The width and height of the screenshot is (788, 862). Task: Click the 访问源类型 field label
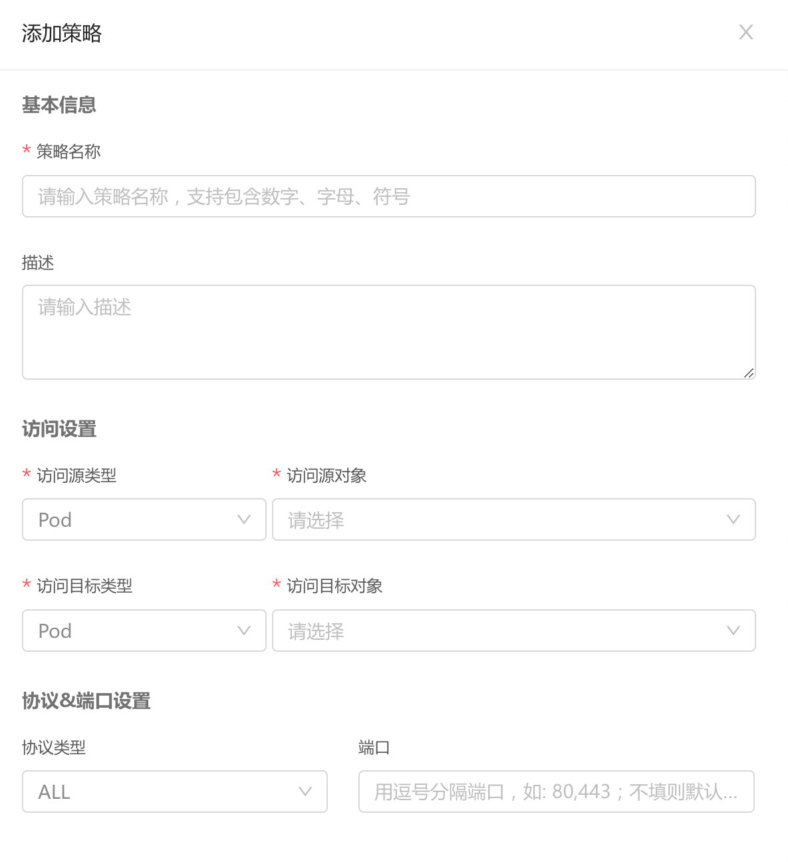[x=76, y=476]
